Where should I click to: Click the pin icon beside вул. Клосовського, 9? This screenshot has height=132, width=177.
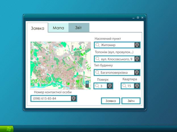coord(137,59)
